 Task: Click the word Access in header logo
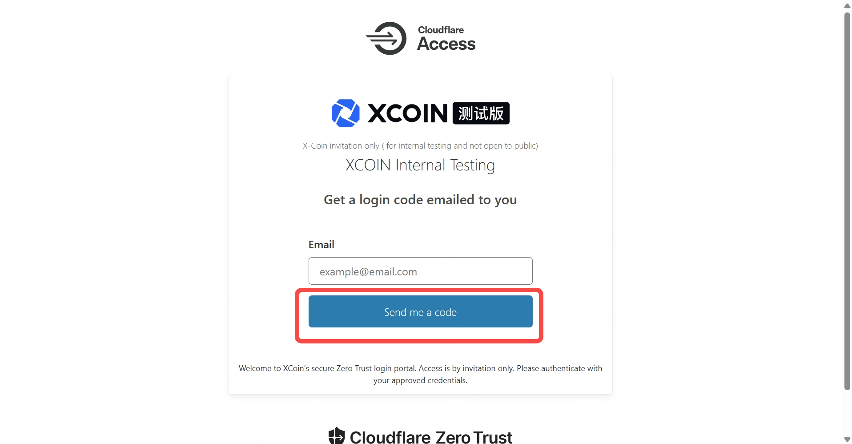[446, 44]
